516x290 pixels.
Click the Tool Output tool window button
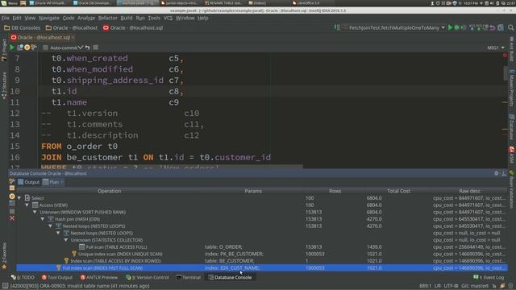(56, 277)
